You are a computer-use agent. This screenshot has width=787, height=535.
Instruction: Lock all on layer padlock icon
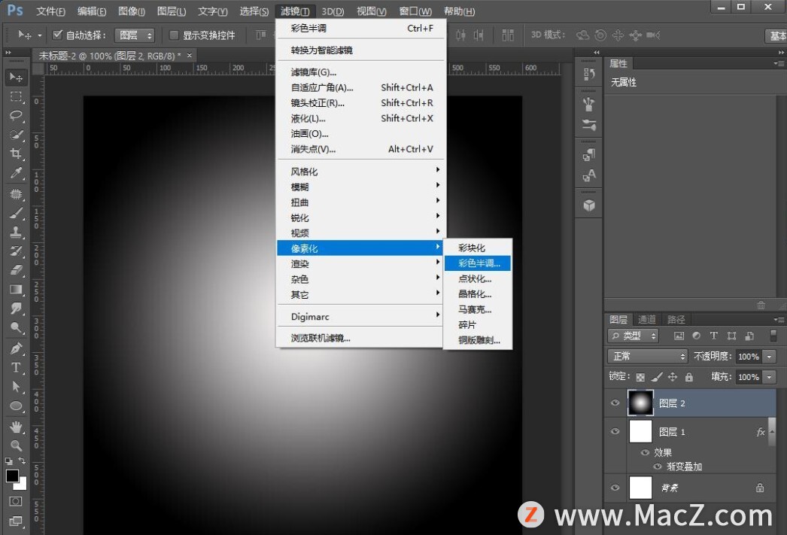pyautogui.click(x=689, y=377)
